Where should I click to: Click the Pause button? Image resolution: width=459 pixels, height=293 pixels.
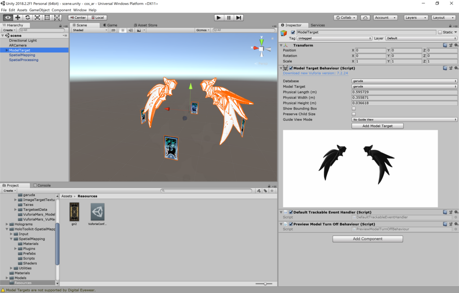coord(229,17)
